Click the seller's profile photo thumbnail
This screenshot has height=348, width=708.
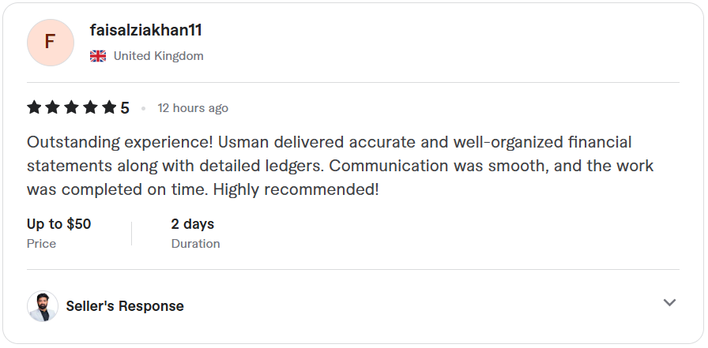point(43,306)
